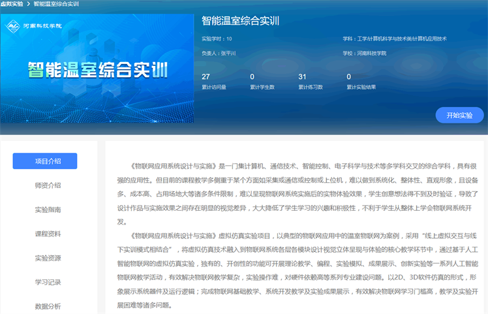Switch to the 实验指南 tab

(x=48, y=210)
